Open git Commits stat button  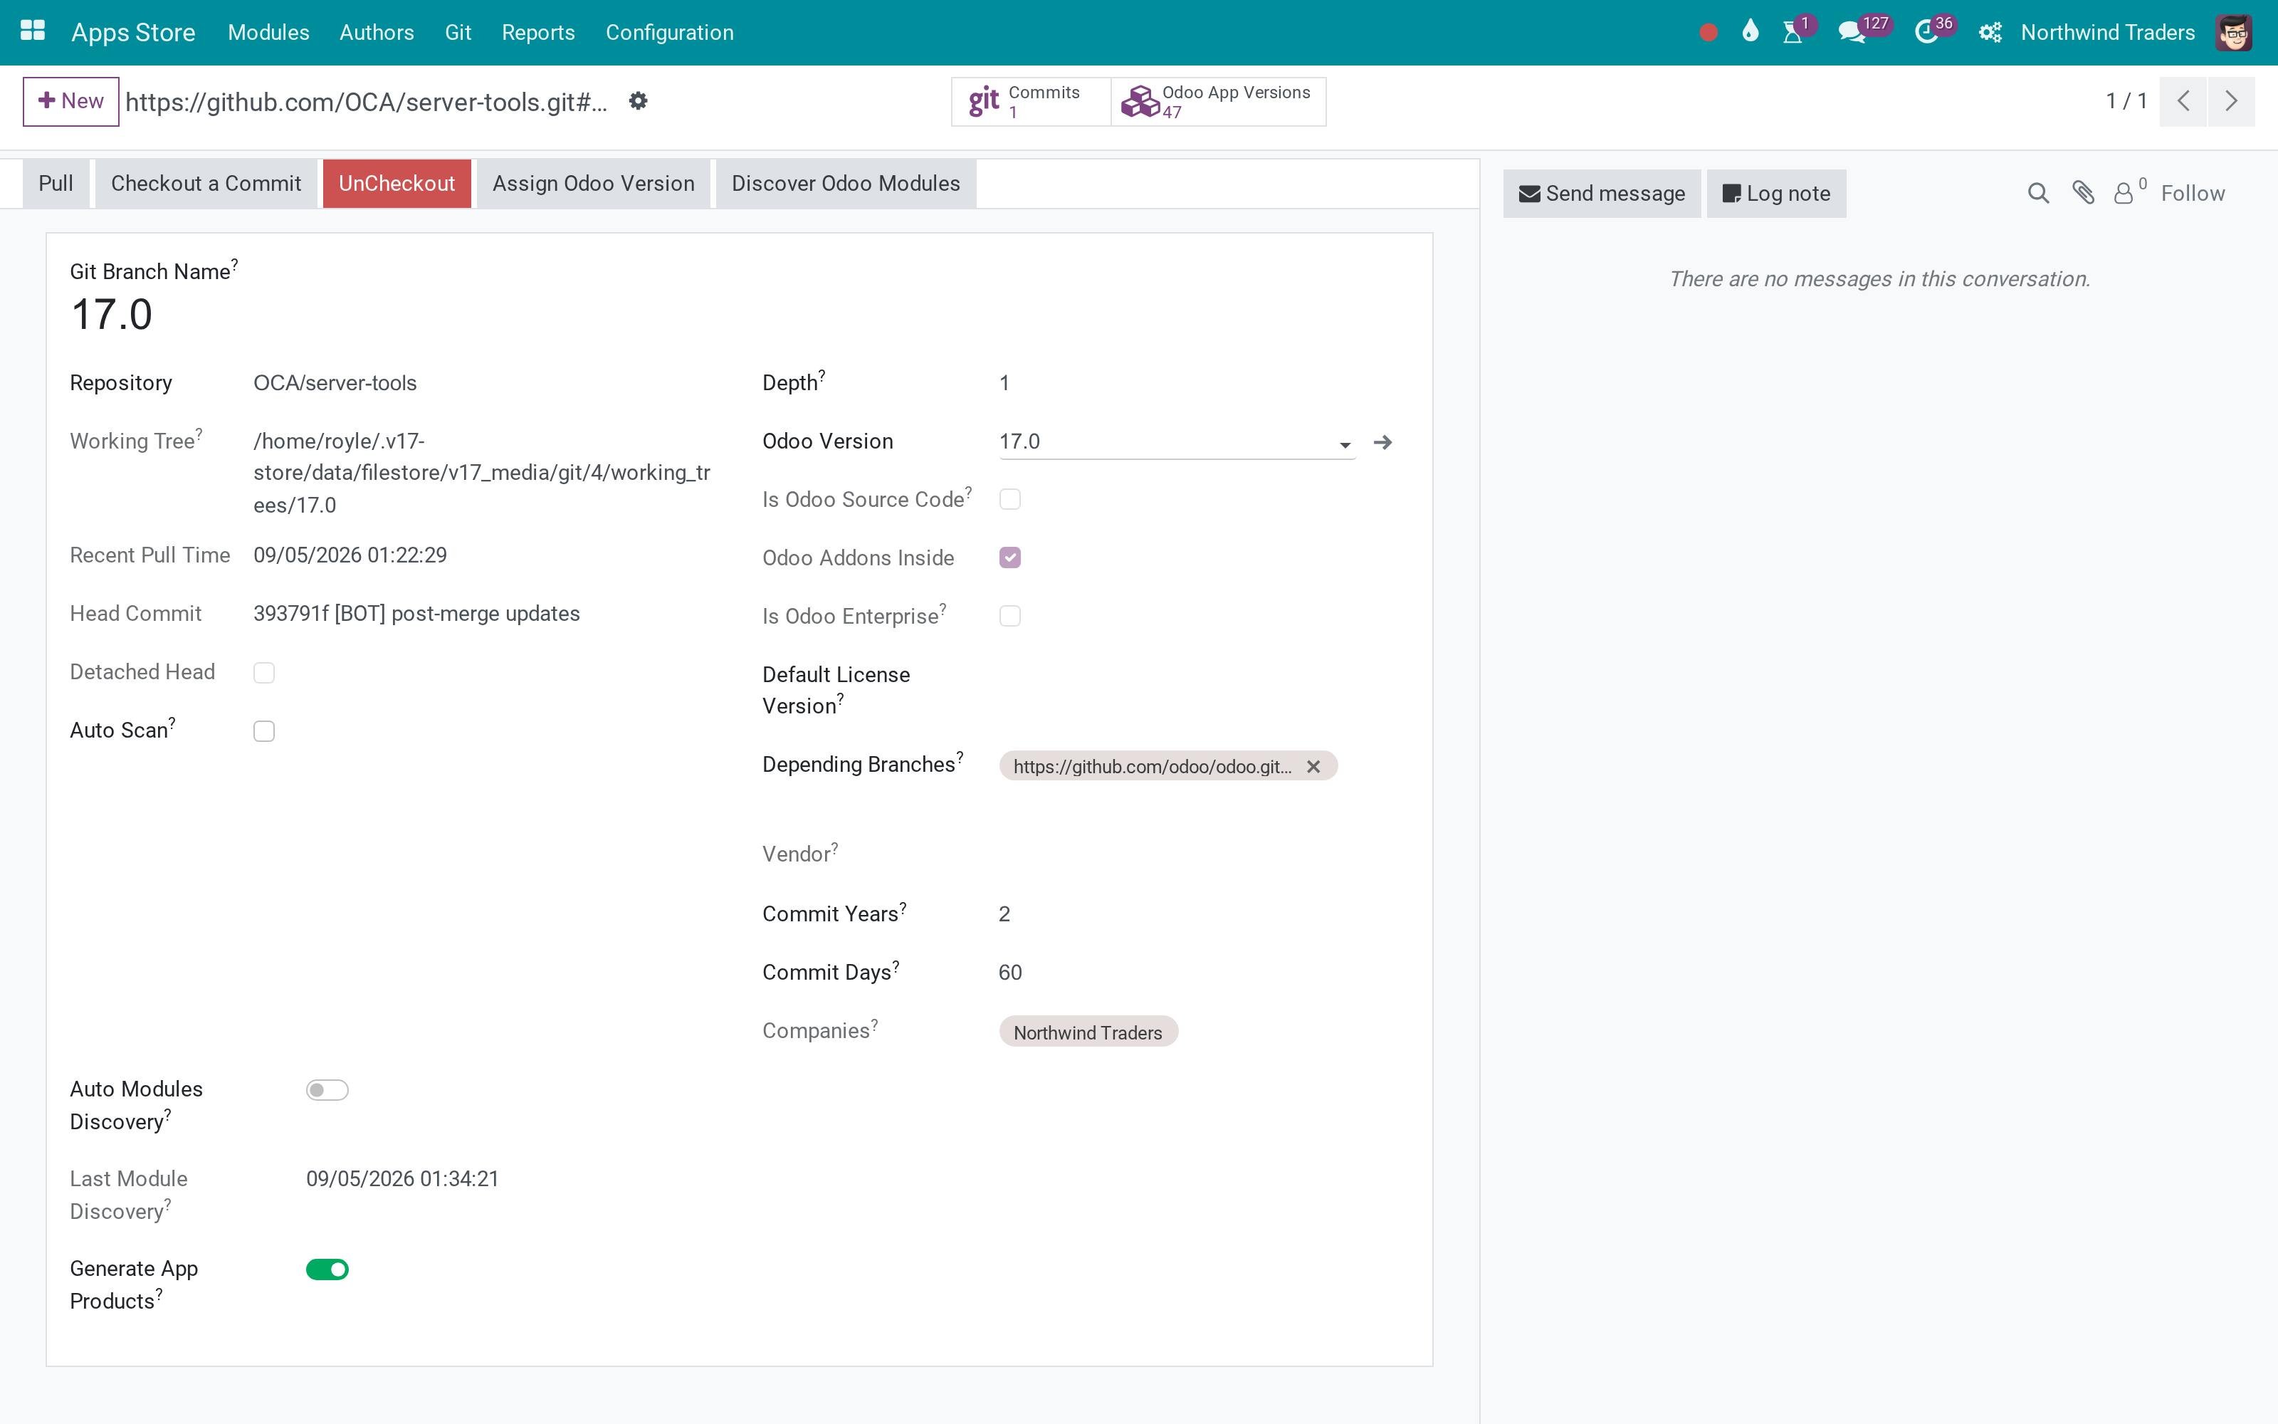pos(1031,101)
